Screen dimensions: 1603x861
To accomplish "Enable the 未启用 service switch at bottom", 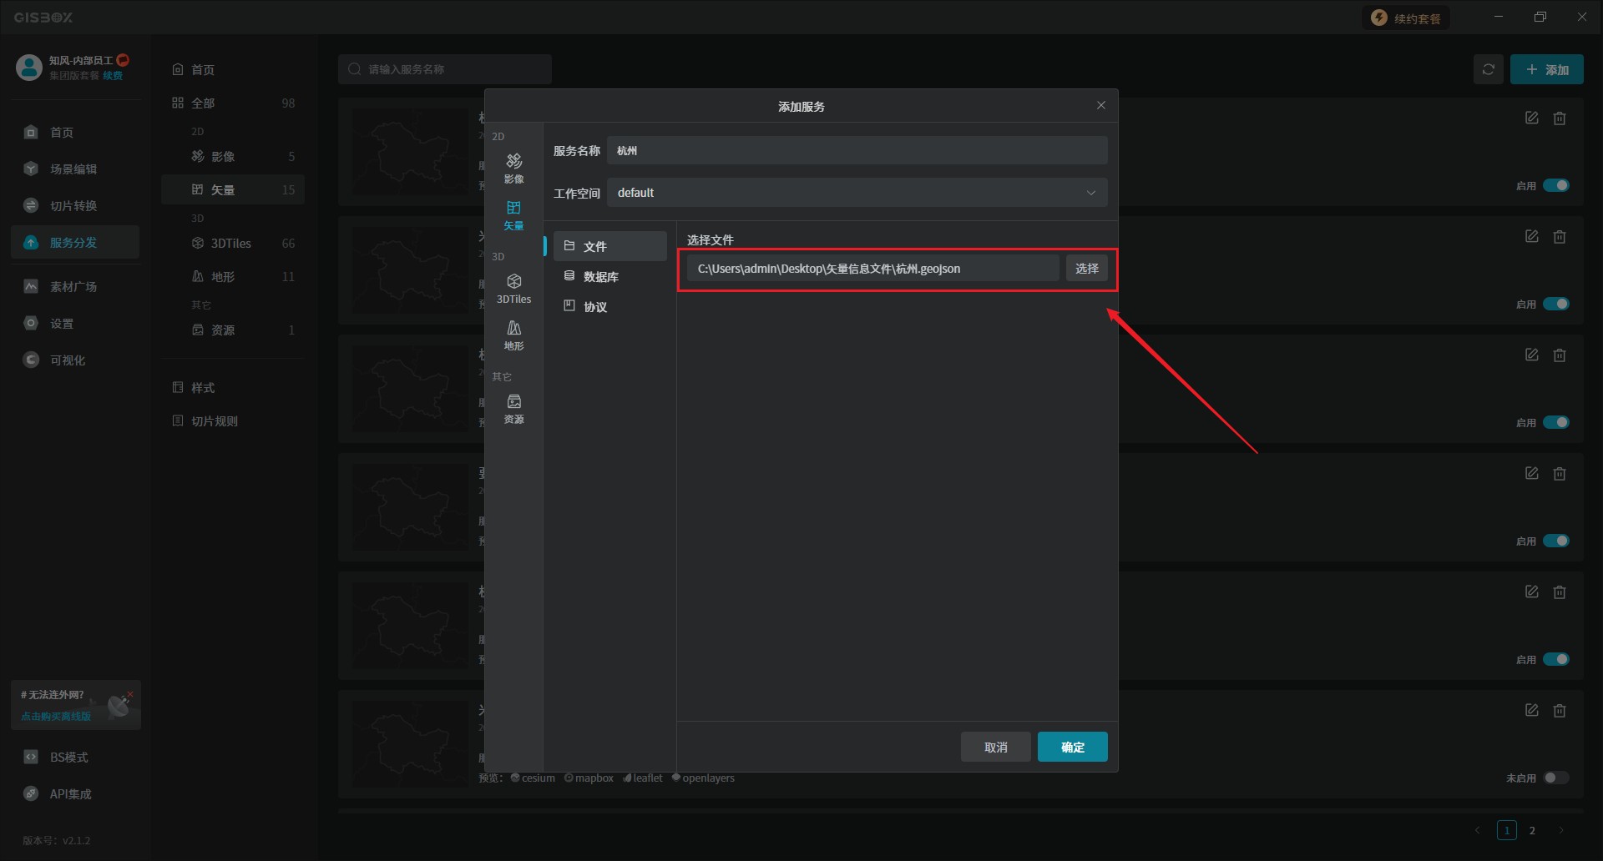I will click(1555, 778).
